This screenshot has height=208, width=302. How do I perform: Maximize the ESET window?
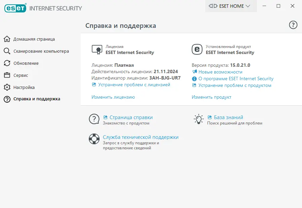278,6
